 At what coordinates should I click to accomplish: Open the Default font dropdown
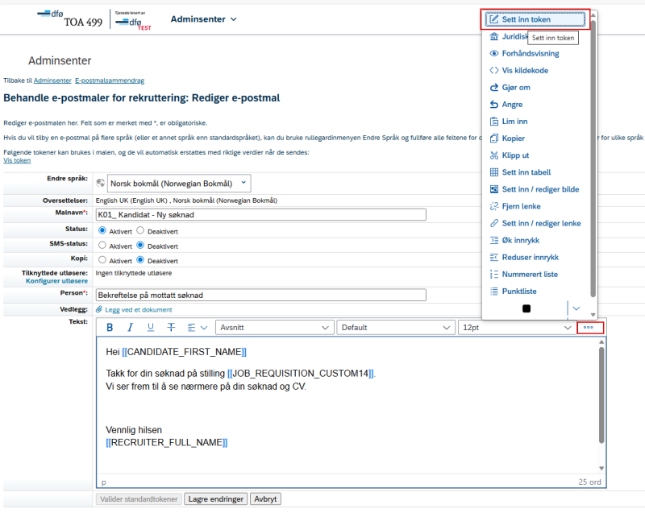[x=396, y=327]
